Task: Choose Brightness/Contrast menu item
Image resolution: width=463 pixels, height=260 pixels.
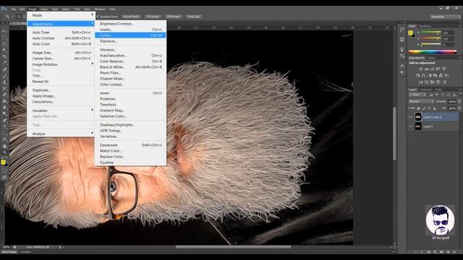Action: [130, 24]
